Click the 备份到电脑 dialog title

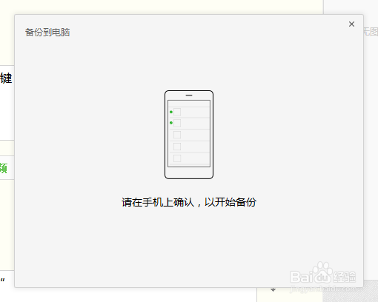[47, 33]
